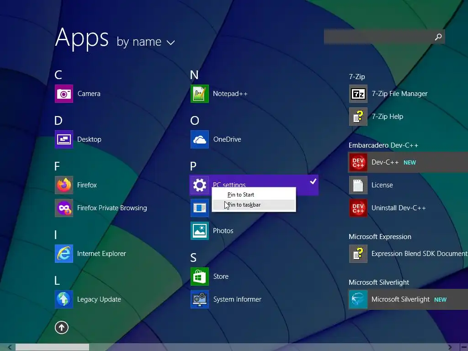This screenshot has height=351, width=468.
Task: Open Expression Blend SDK Documentation icon
Action: (x=358, y=254)
